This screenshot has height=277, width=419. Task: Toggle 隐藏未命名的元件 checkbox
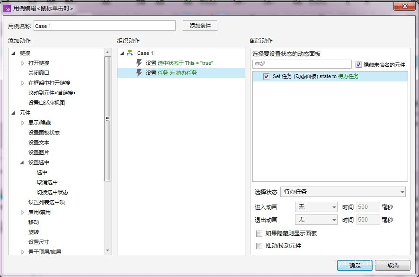coord(358,64)
